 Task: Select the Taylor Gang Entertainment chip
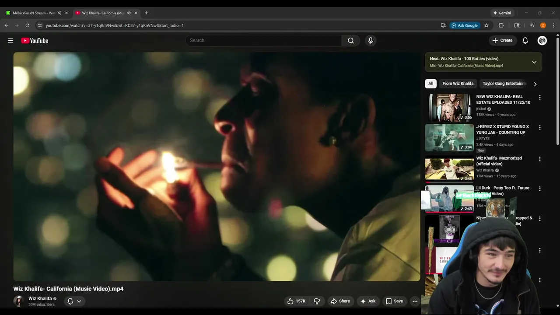coord(504,84)
